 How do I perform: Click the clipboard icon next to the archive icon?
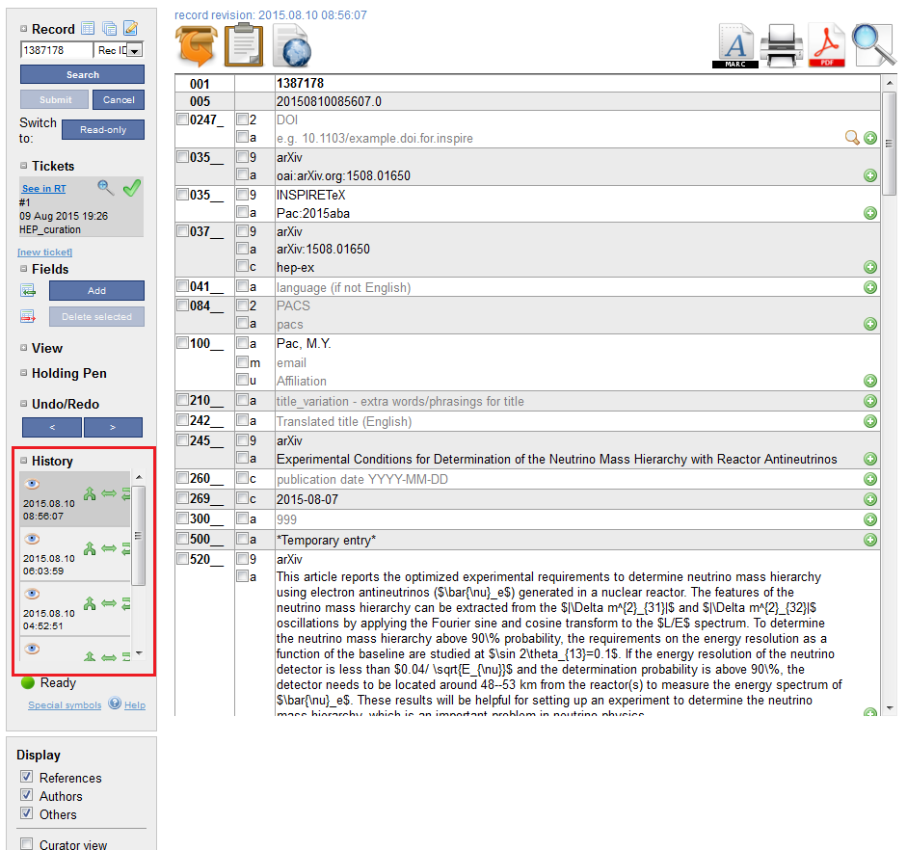[243, 45]
